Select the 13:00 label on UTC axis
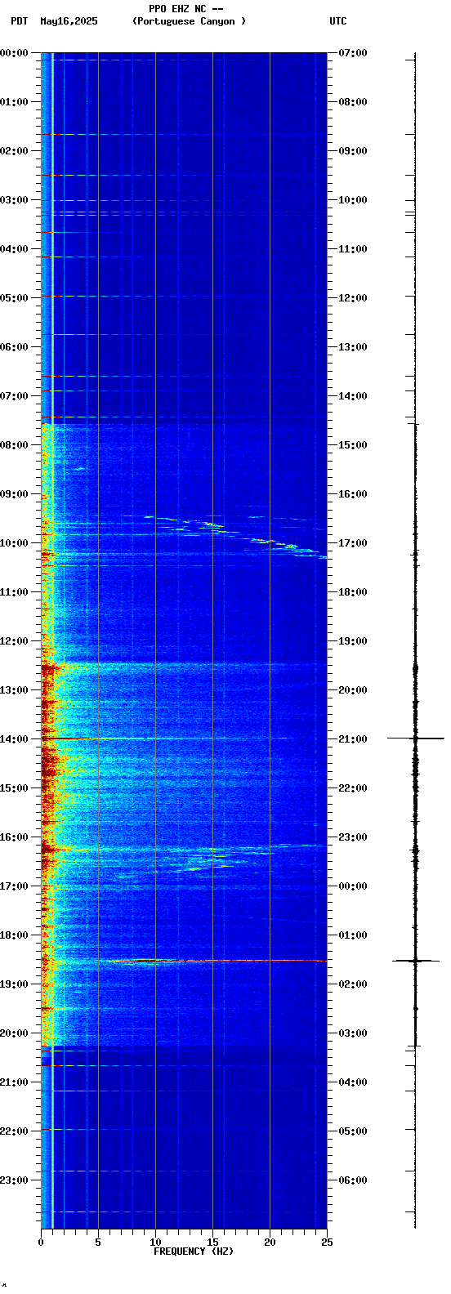 tap(352, 347)
